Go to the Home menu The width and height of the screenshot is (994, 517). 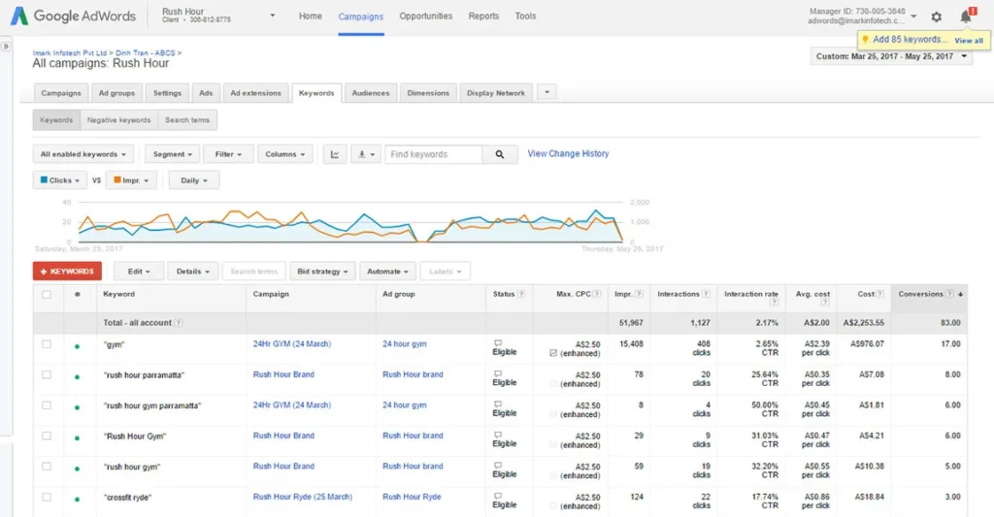311,16
